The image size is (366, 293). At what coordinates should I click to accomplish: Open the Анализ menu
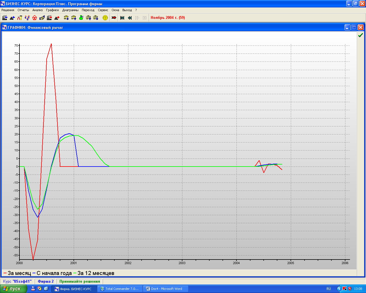tap(37, 10)
